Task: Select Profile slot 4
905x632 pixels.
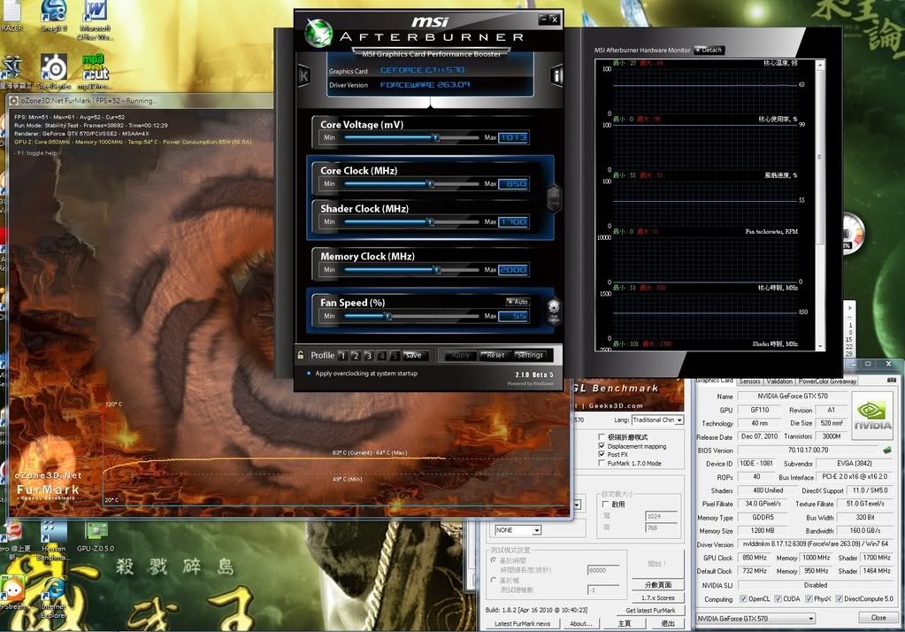Action: pyautogui.click(x=381, y=355)
